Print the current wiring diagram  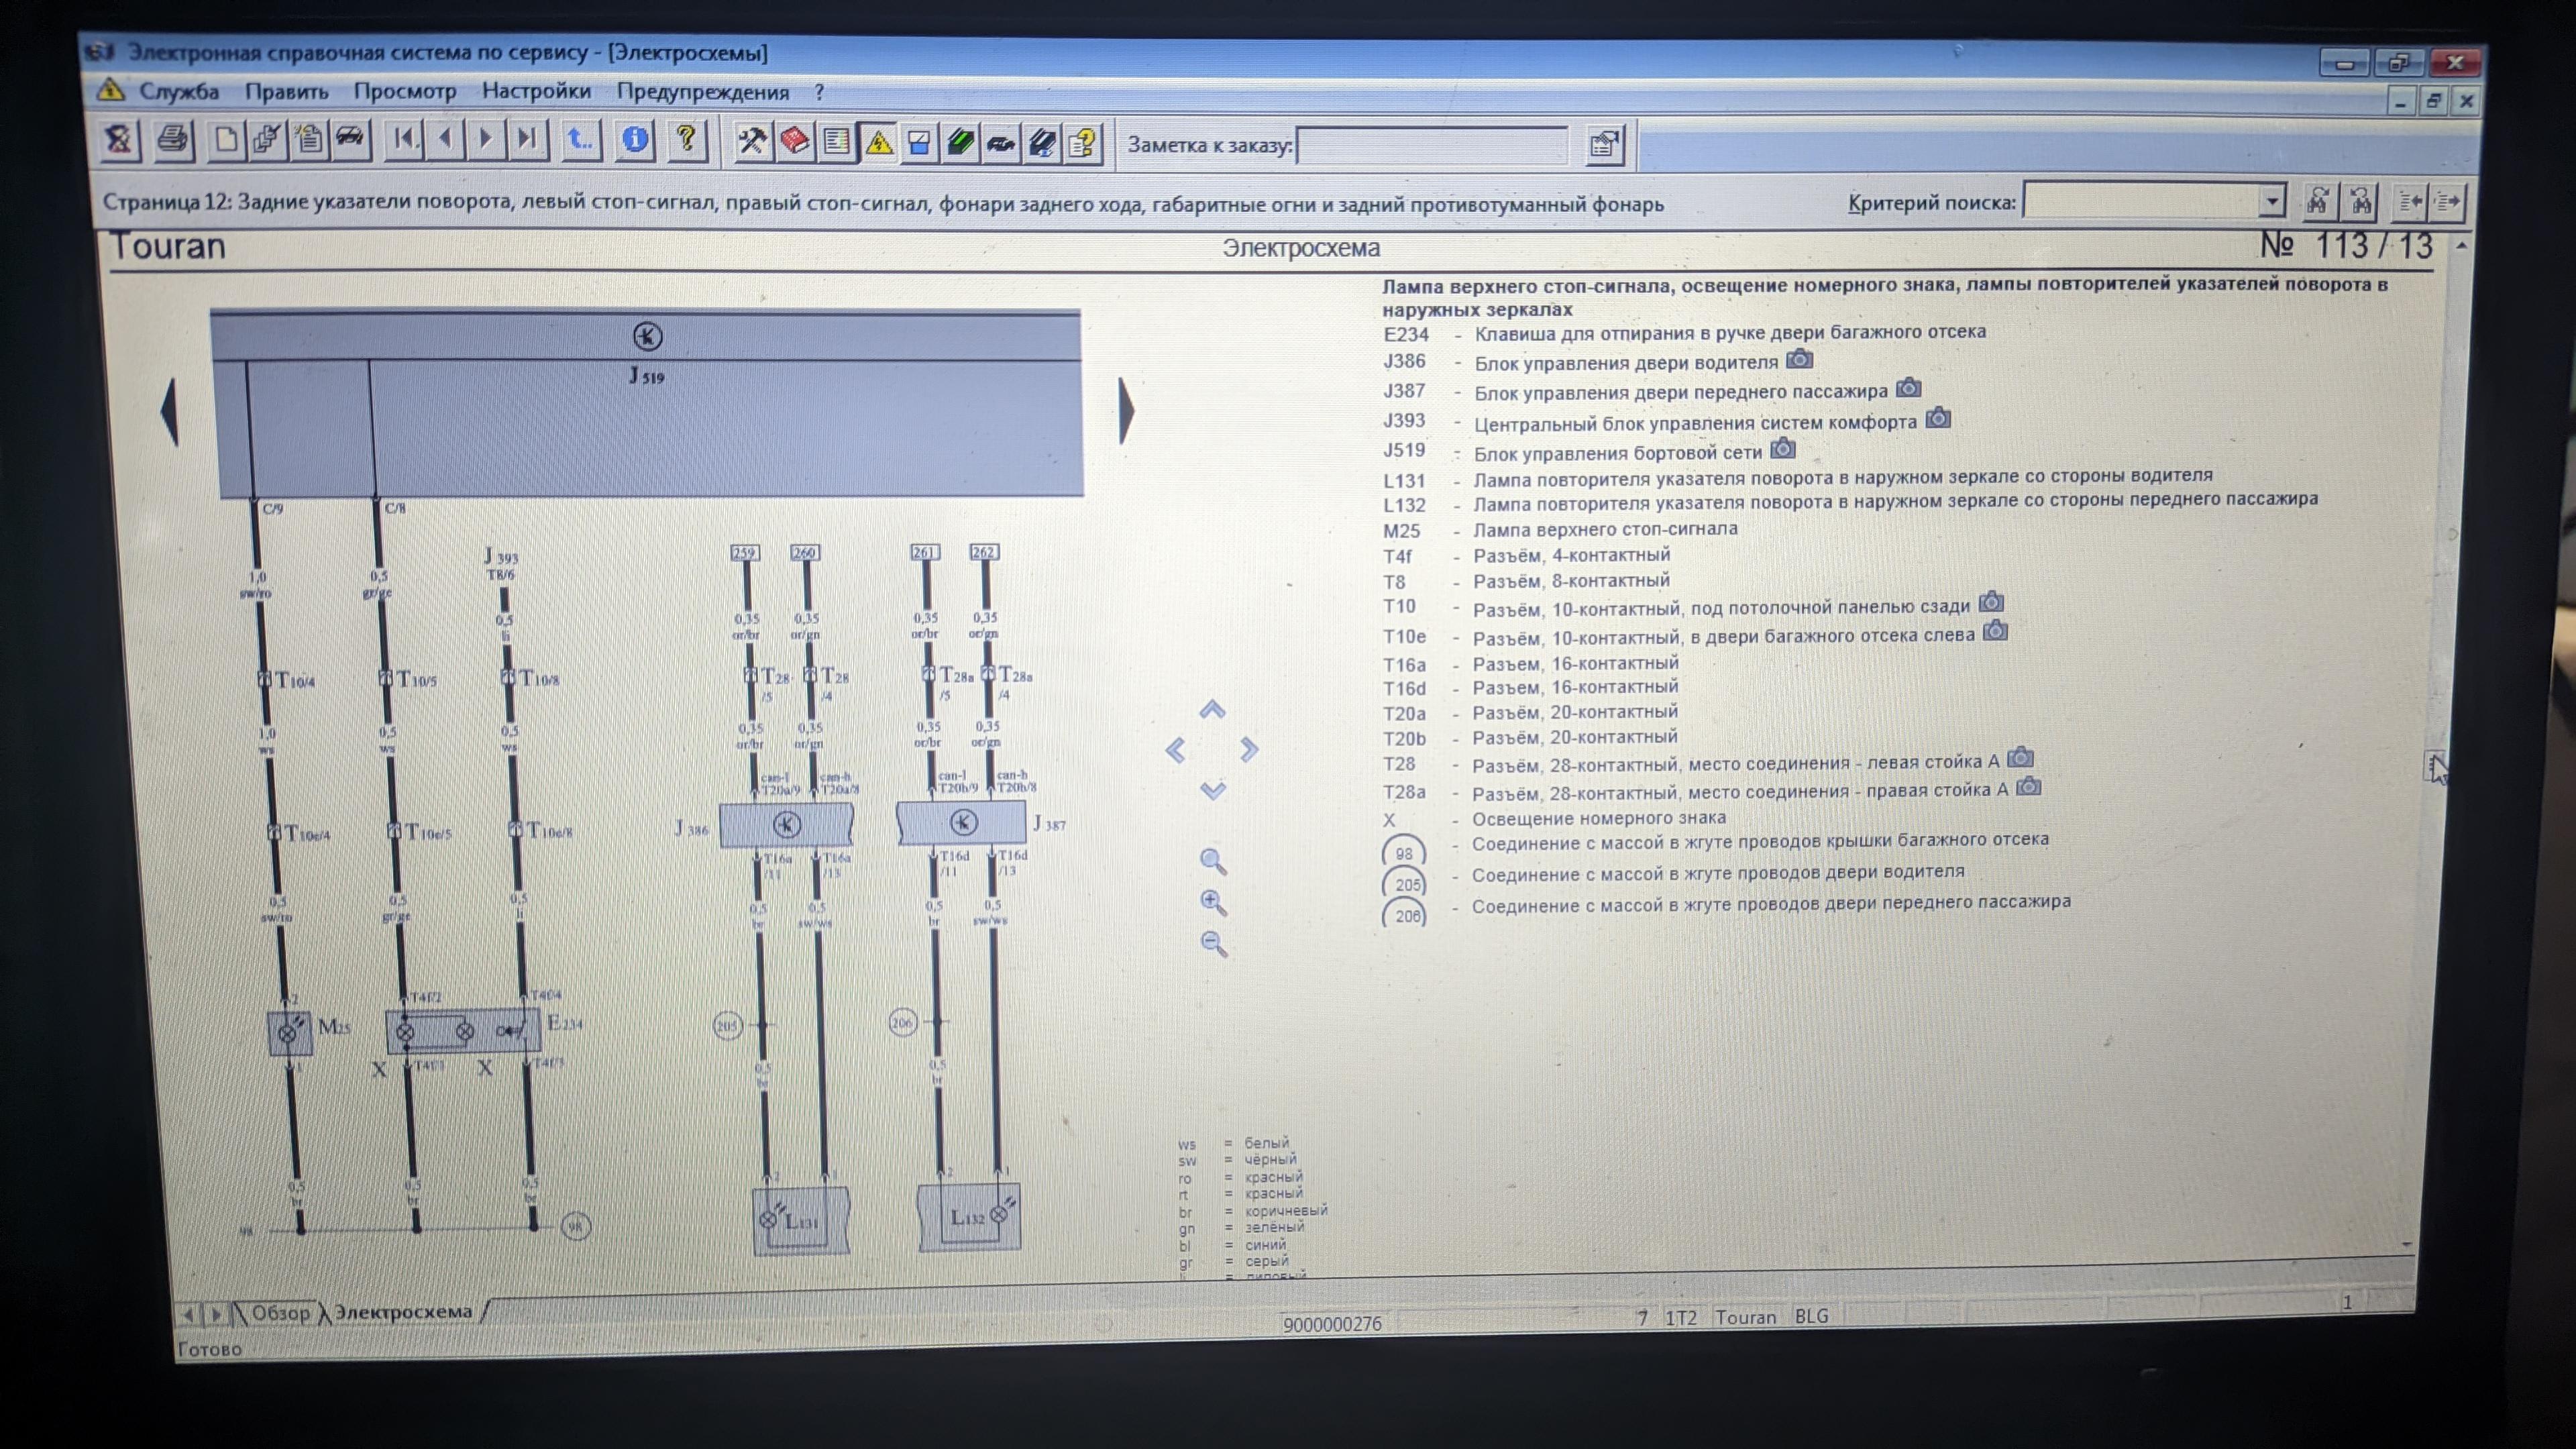tap(173, 139)
